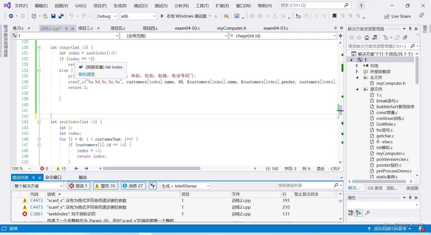Click Collapse All icon in Solution Explorer
Viewport: 431px width, 235px height.
pyautogui.click(x=405, y=37)
